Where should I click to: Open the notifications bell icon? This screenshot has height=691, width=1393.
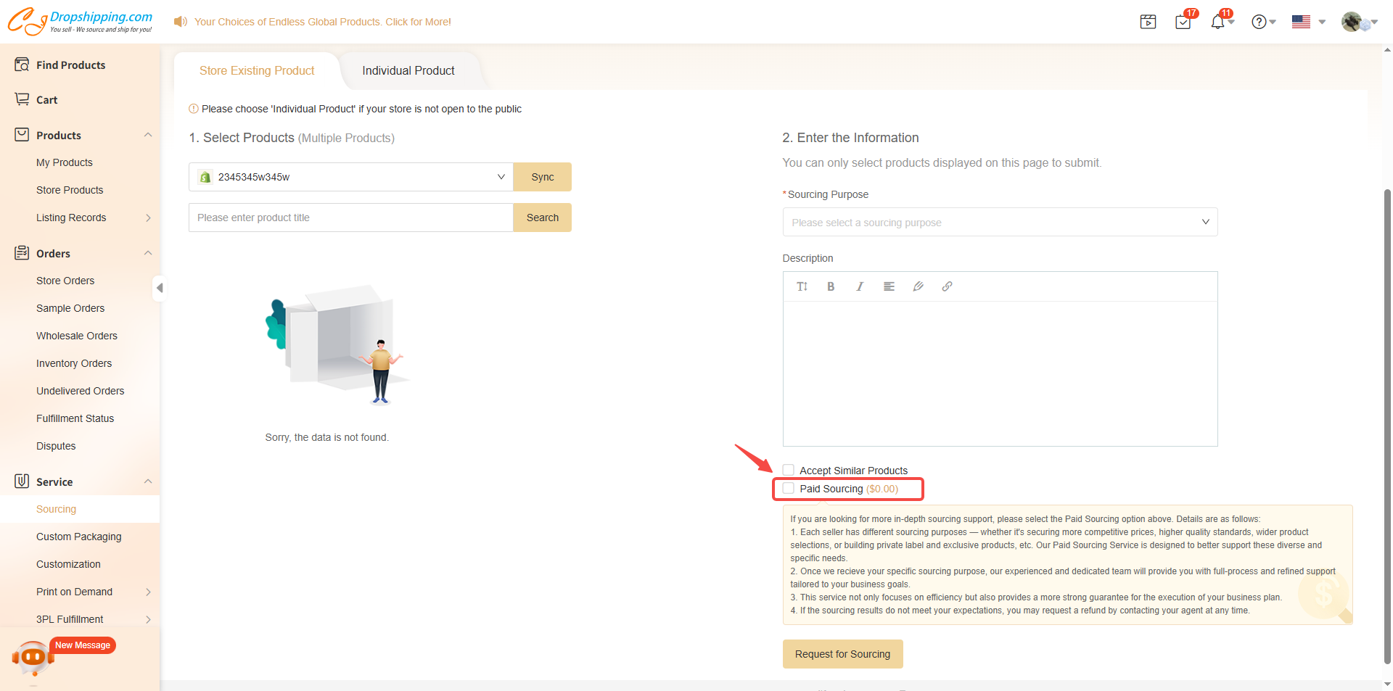pos(1217,22)
